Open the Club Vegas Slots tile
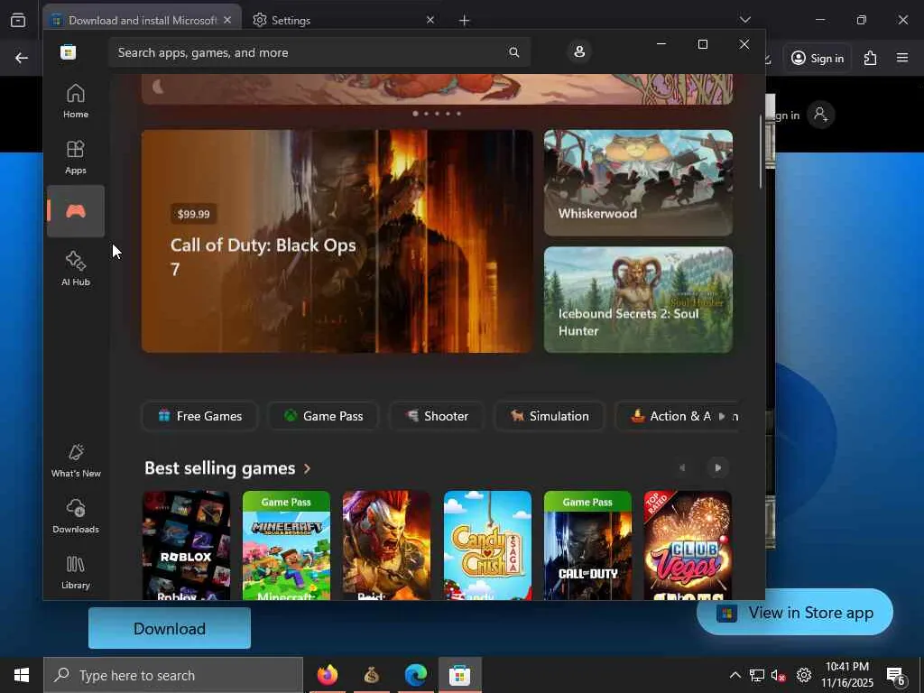This screenshot has height=693, width=924. pos(688,546)
